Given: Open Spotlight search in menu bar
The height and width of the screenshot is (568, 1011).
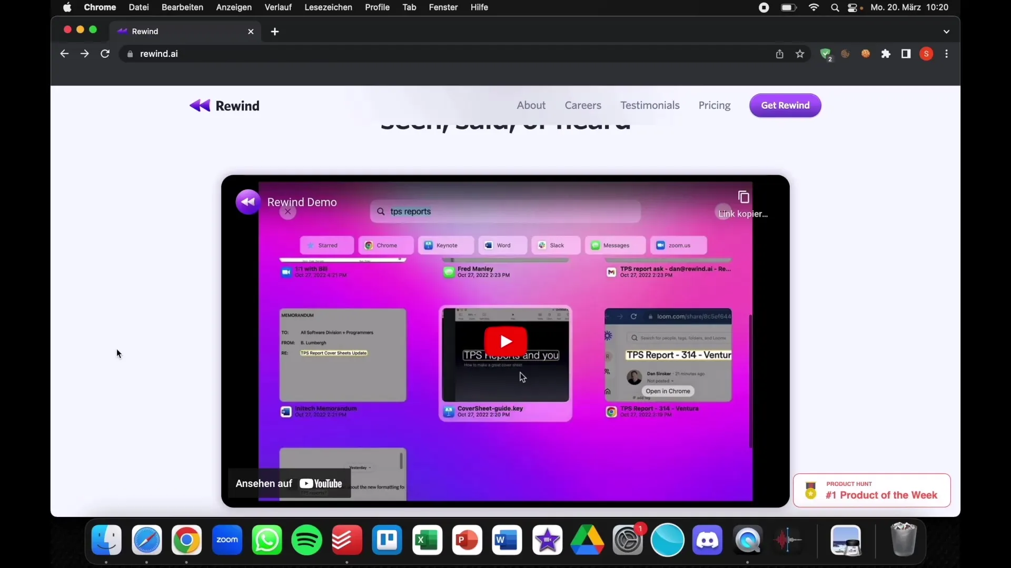Looking at the screenshot, I should (x=835, y=7).
